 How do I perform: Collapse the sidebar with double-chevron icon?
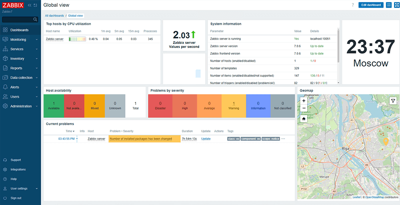click(x=30, y=5)
